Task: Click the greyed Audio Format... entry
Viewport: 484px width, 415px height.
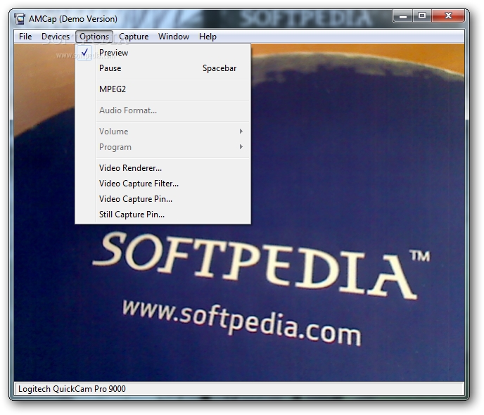Action: [163, 110]
